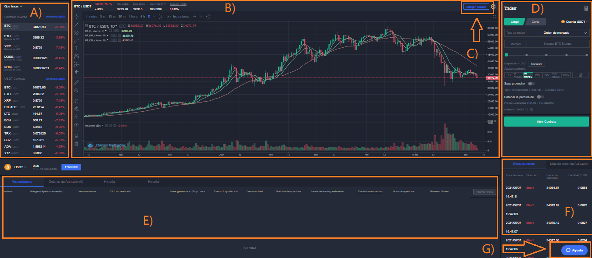Open the Ayuda help chat button

[574, 250]
